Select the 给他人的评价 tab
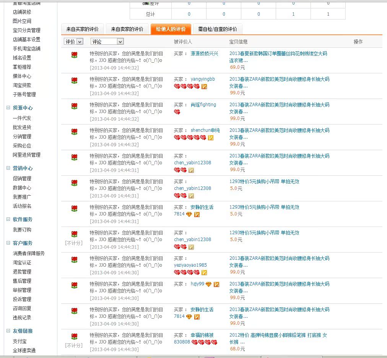This screenshot has width=387, height=358. pos(171,29)
